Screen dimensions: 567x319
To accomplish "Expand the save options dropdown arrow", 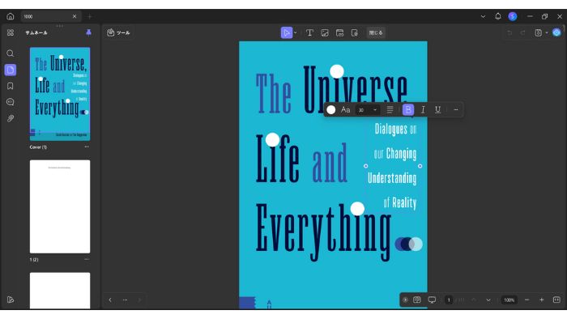I will pyautogui.click(x=547, y=33).
